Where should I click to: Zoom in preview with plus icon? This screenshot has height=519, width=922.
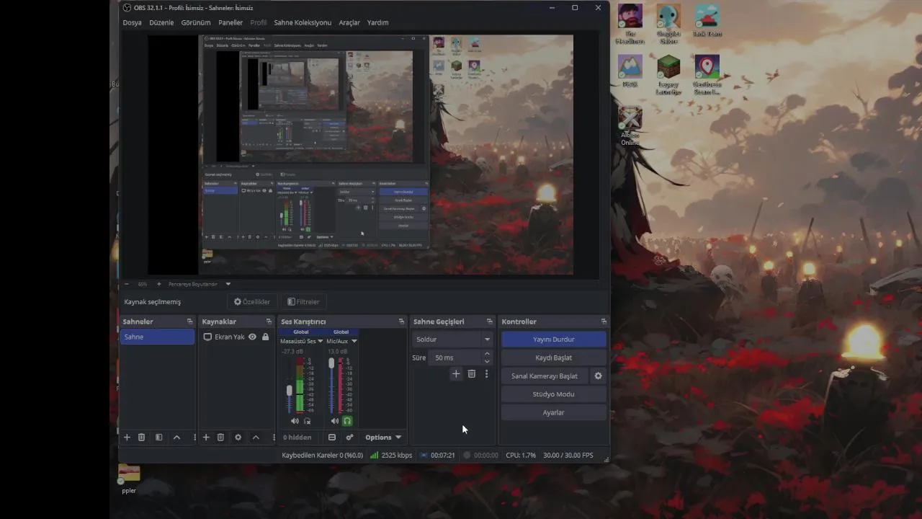click(159, 284)
